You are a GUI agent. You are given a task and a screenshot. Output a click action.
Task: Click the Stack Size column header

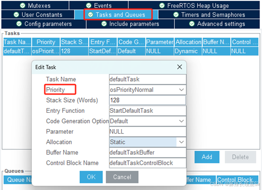tap(74, 42)
